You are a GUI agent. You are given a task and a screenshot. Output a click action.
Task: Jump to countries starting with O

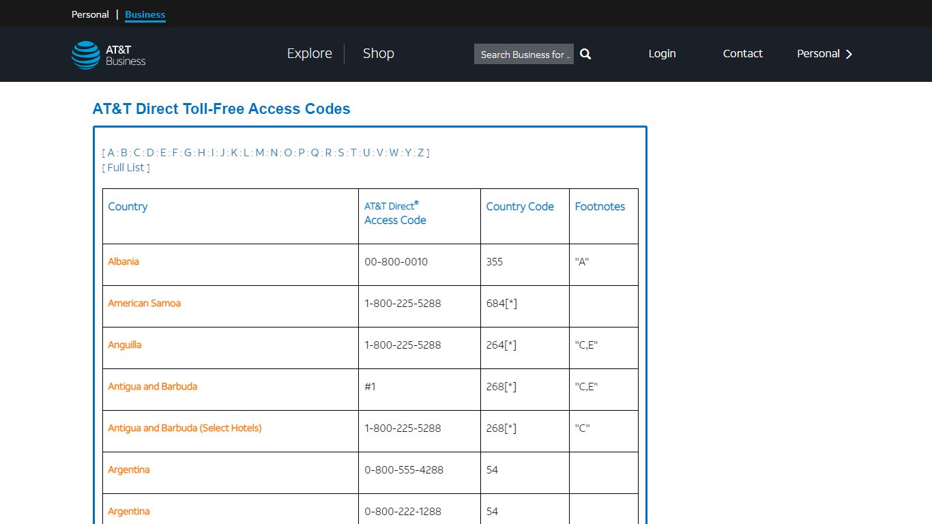[288, 153]
